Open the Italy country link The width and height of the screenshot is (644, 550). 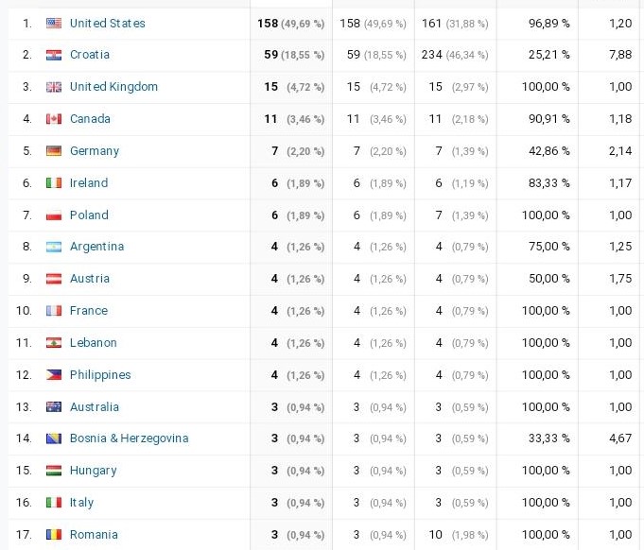coord(81,503)
